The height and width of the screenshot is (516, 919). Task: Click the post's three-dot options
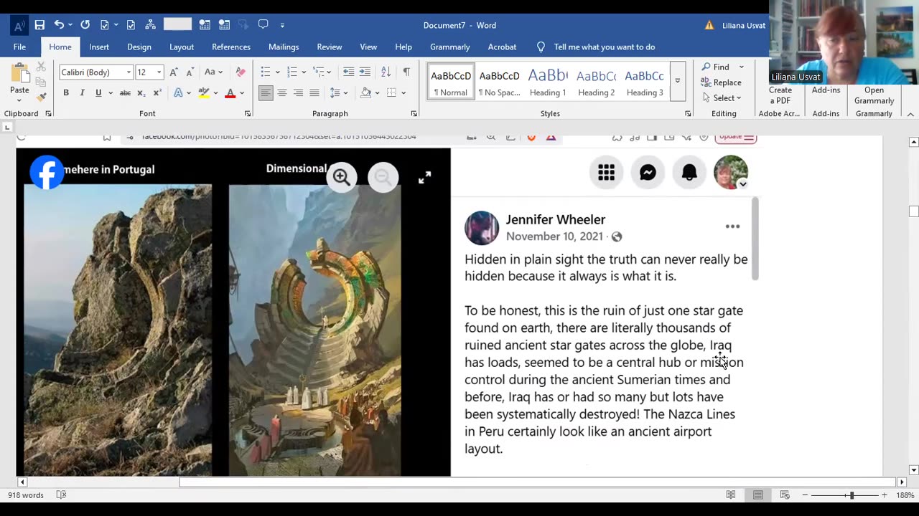coord(732,226)
